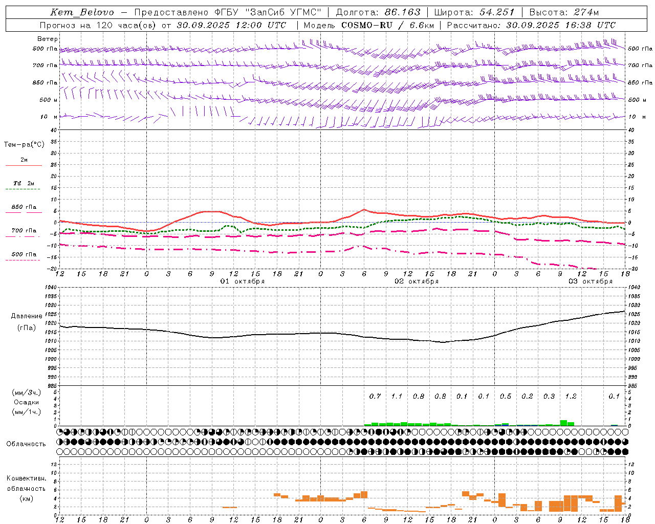Screen dimensions: 655x524
Task: Click the 03 октября date label
Action: pos(591,281)
